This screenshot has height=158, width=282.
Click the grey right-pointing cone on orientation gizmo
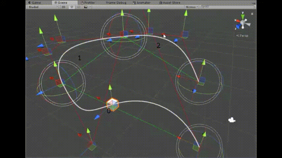248,24
